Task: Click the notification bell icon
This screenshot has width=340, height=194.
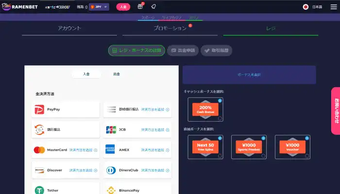Action: (x=153, y=7)
